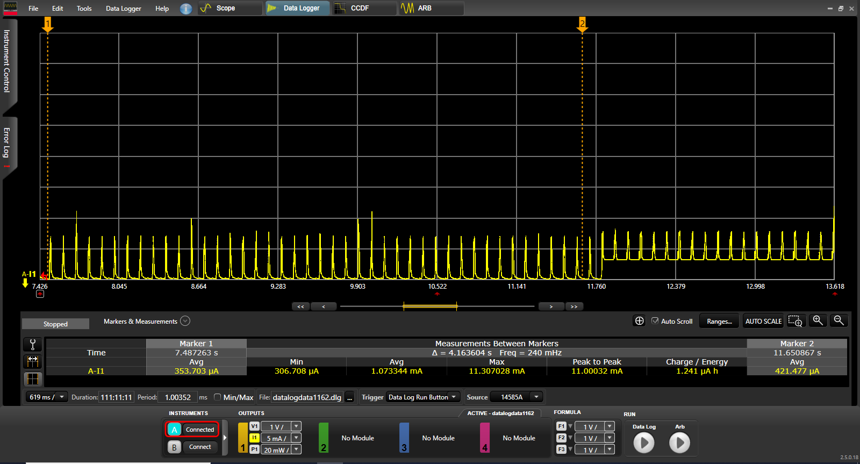Select marker 1 flag at graph top
The width and height of the screenshot is (860, 464).
[48, 24]
